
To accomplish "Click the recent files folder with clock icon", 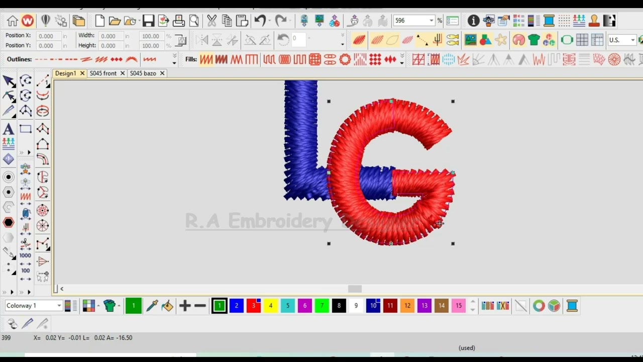I will coord(131,21).
